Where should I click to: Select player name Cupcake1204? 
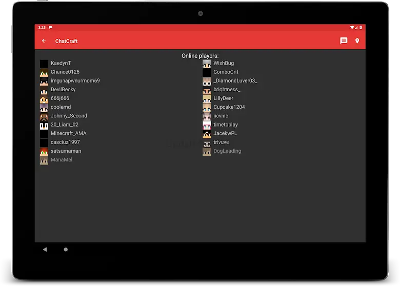(229, 107)
